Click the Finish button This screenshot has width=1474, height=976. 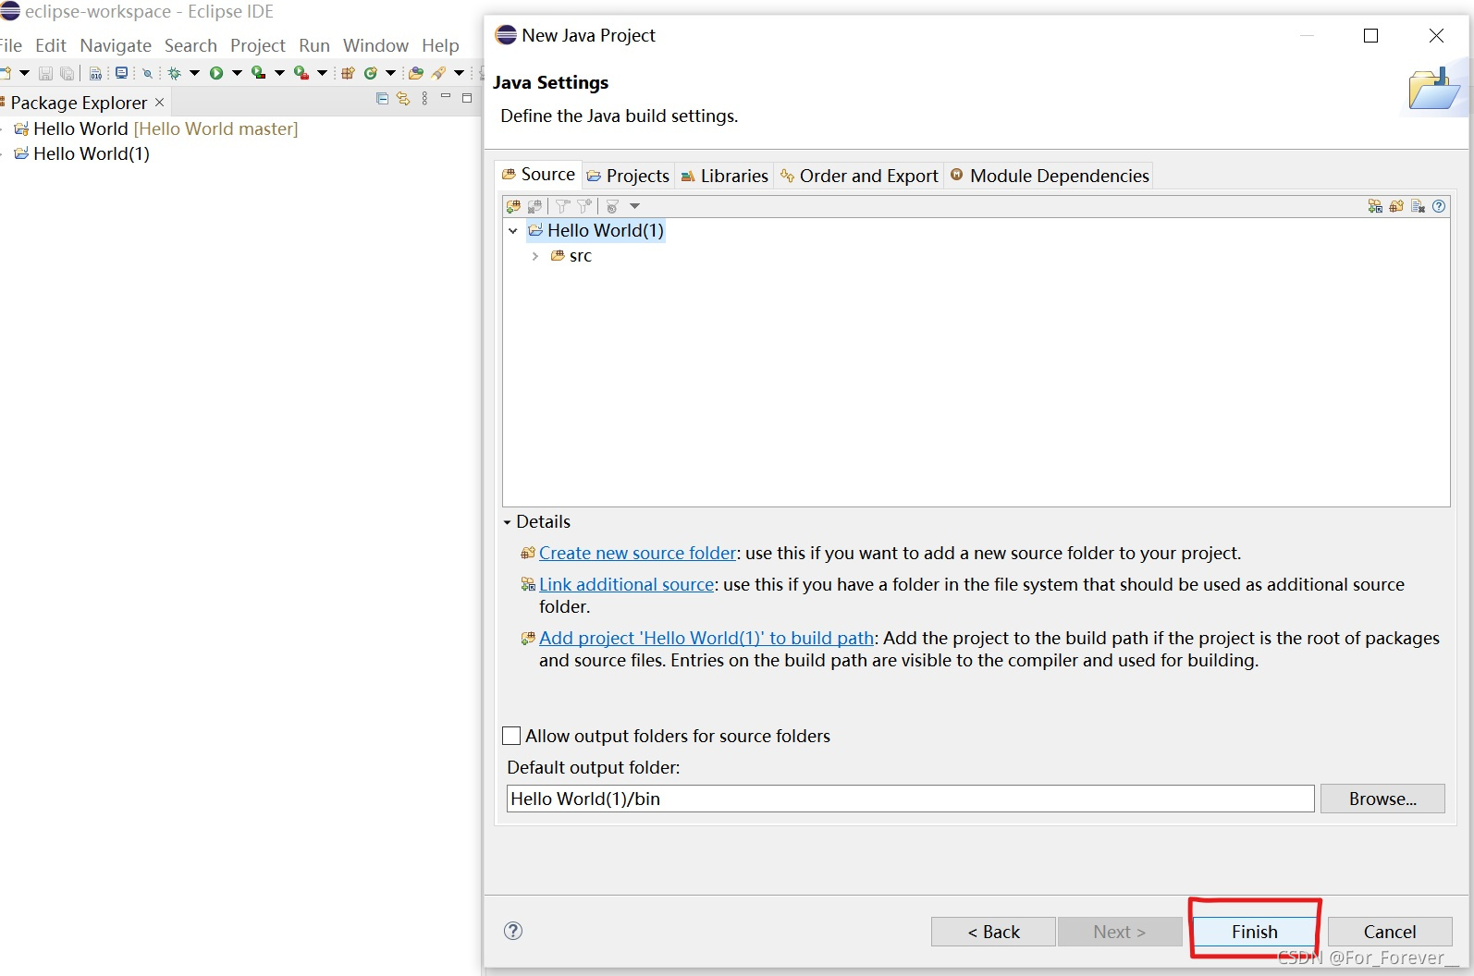coord(1254,932)
